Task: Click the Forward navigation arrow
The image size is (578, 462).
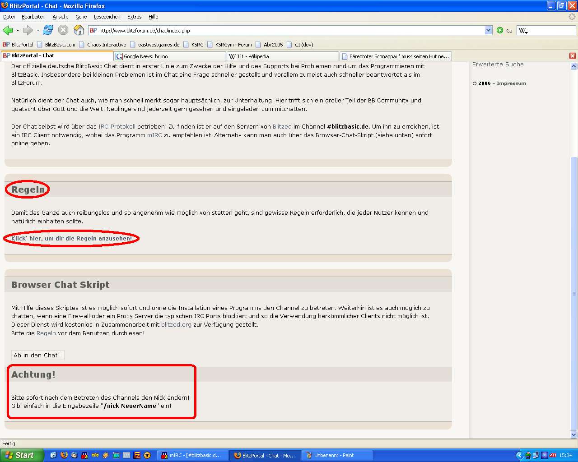Action: point(28,30)
